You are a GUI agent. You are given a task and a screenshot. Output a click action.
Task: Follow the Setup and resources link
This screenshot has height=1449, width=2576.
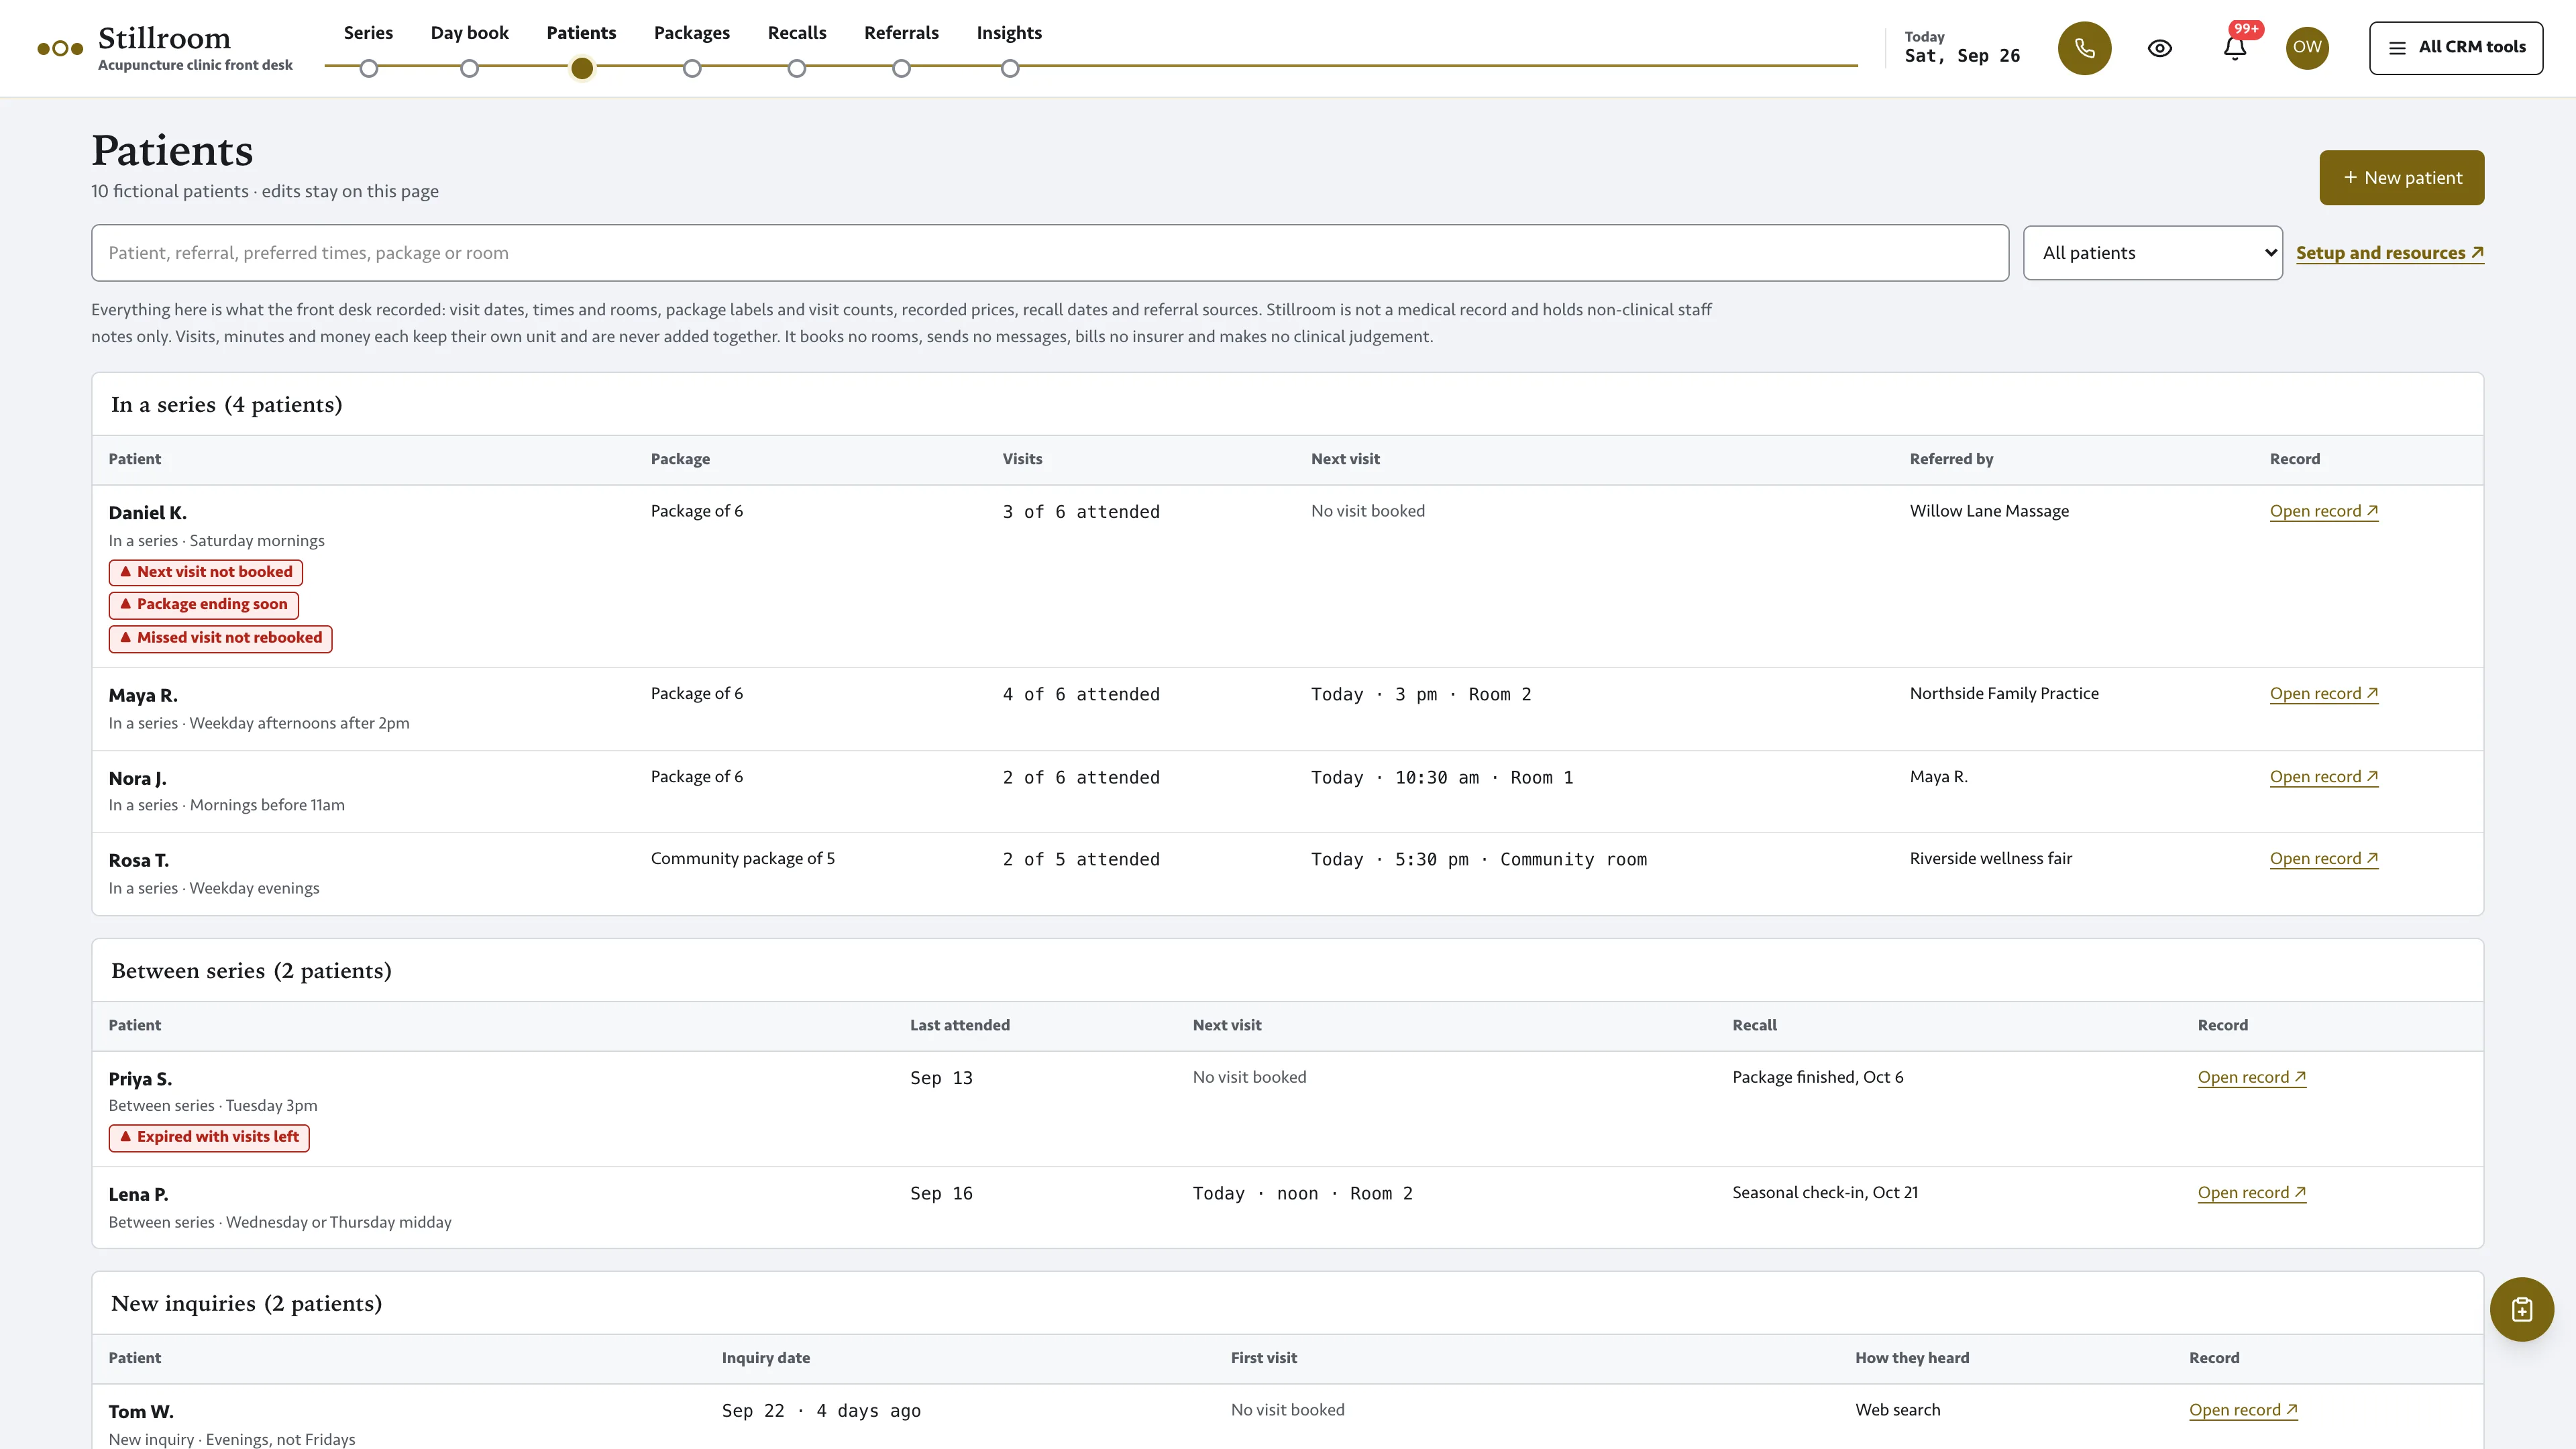pyautogui.click(x=2389, y=253)
